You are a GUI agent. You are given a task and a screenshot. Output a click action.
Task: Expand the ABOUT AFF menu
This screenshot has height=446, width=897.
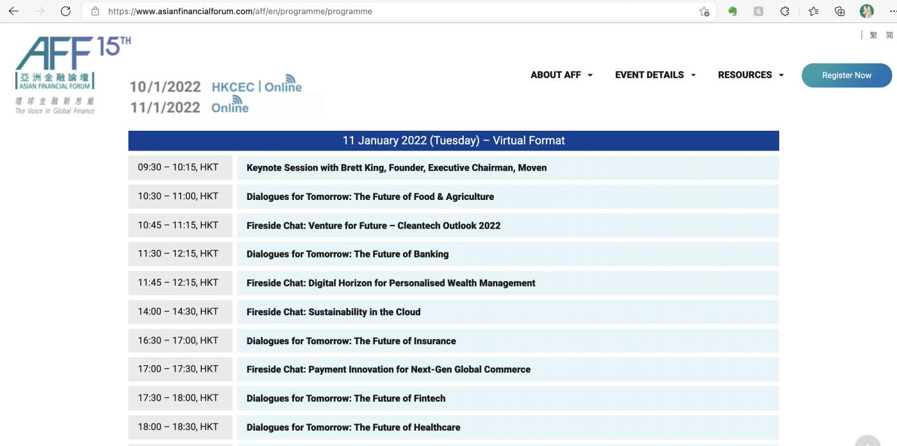[561, 75]
